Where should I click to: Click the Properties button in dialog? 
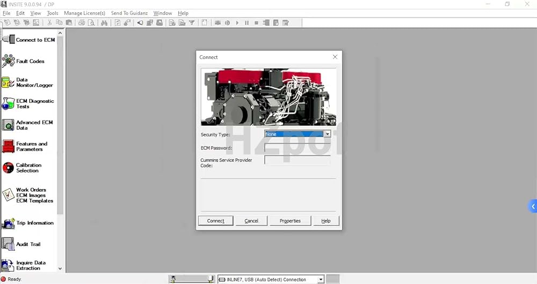[x=290, y=221]
